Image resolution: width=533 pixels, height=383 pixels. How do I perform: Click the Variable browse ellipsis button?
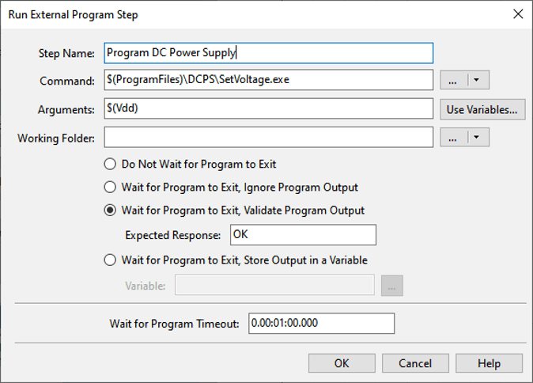391,285
